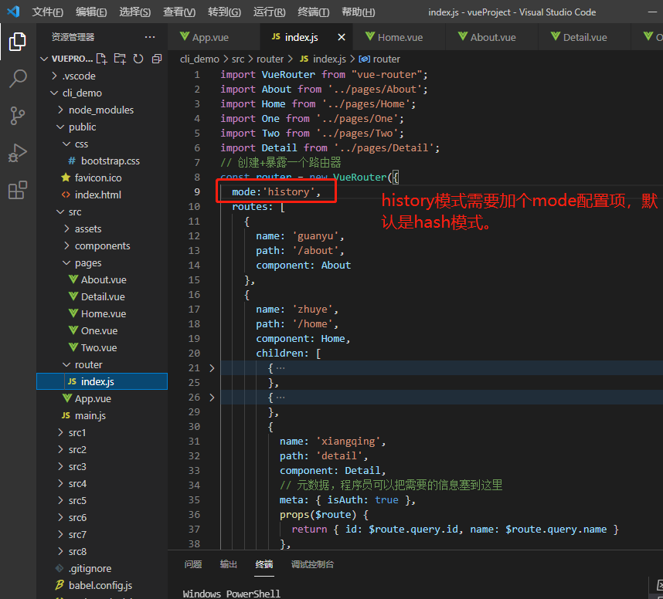Collapse the css folder
This screenshot has height=599, width=663.
pyautogui.click(x=102, y=144)
